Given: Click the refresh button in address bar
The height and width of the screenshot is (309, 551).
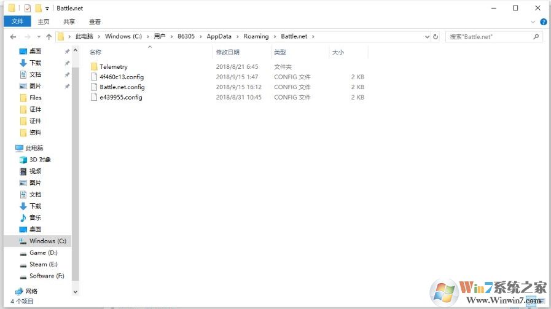Looking at the screenshot, I should [x=436, y=37].
